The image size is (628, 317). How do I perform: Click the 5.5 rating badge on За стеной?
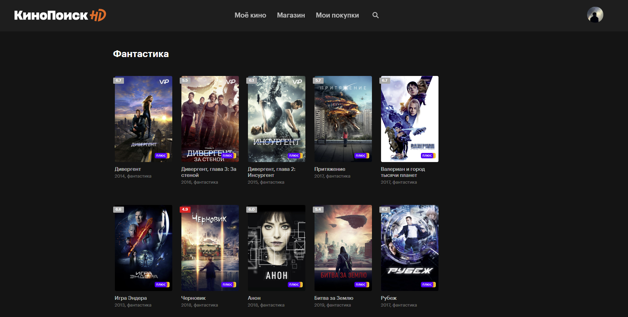185,80
